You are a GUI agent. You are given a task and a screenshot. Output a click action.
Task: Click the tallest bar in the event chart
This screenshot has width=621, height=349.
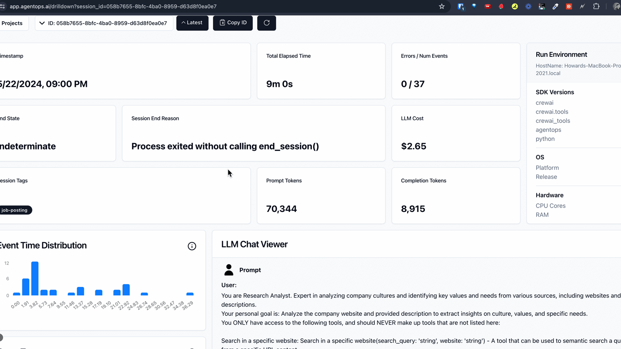click(x=35, y=278)
